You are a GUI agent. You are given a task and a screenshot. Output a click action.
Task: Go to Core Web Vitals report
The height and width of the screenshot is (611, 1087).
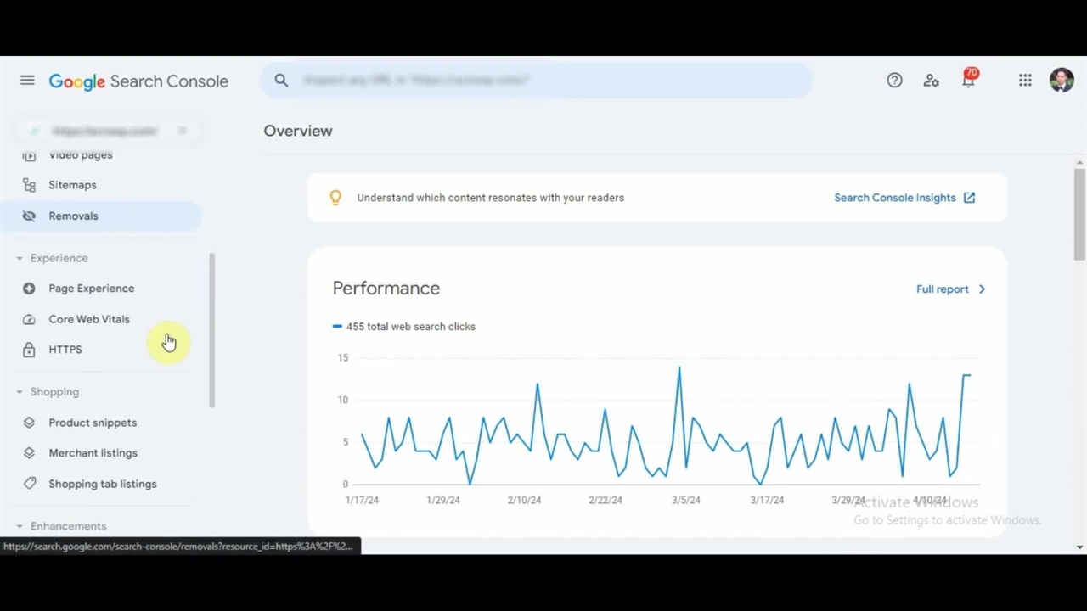click(x=89, y=319)
